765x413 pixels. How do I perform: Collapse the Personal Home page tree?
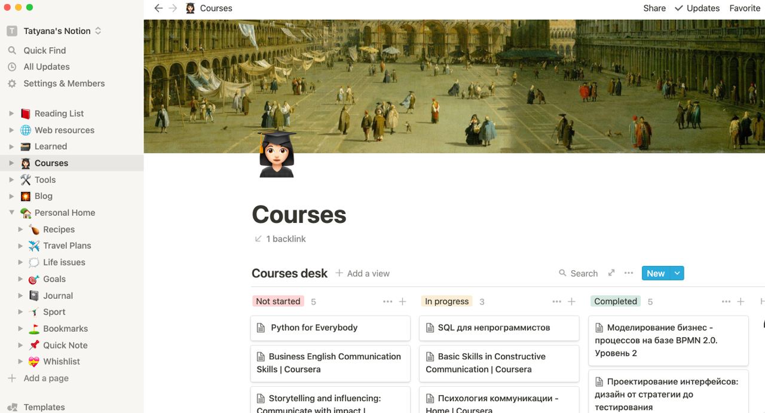click(x=11, y=213)
